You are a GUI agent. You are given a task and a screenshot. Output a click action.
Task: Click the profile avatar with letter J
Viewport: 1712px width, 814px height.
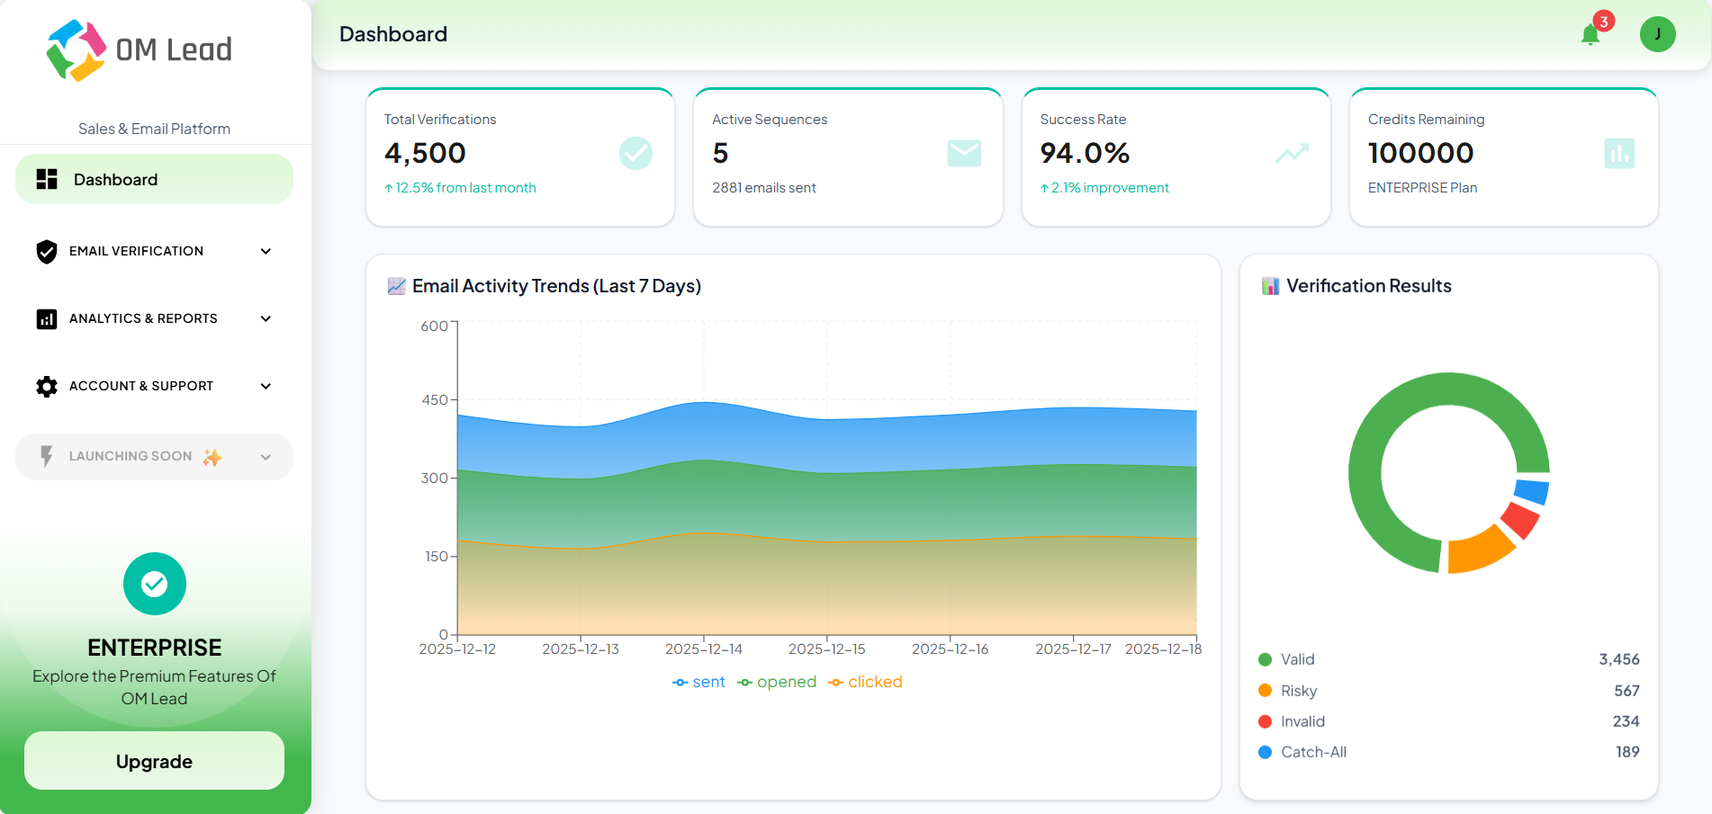point(1658,34)
